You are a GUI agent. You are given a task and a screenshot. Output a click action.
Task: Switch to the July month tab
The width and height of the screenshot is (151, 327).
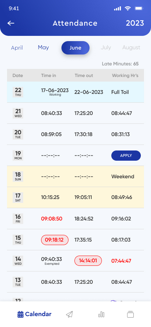[106, 47]
